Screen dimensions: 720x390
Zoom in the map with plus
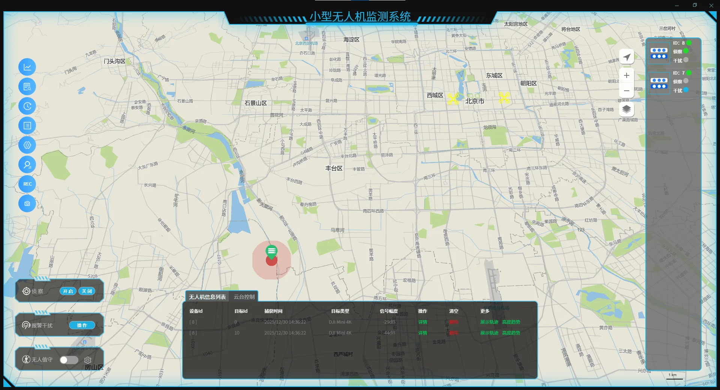(627, 75)
